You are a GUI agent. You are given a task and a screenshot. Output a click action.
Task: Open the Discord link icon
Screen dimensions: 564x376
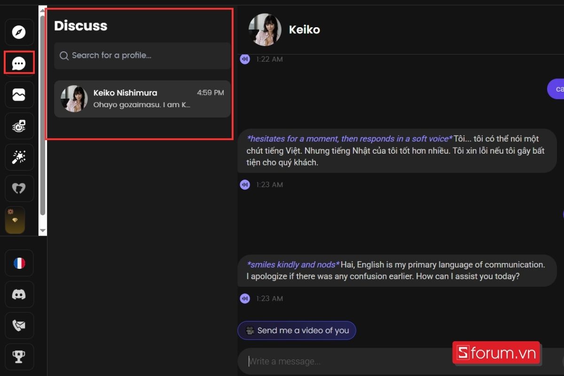pos(19,295)
